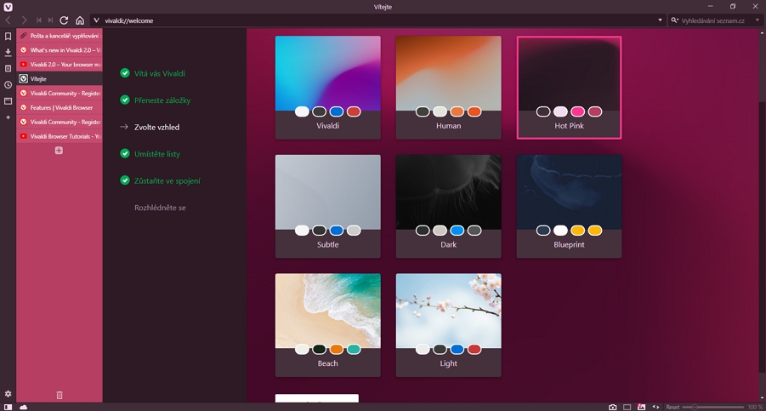Open the Window panel
Viewport: 766px width, 411px height.
(8, 101)
